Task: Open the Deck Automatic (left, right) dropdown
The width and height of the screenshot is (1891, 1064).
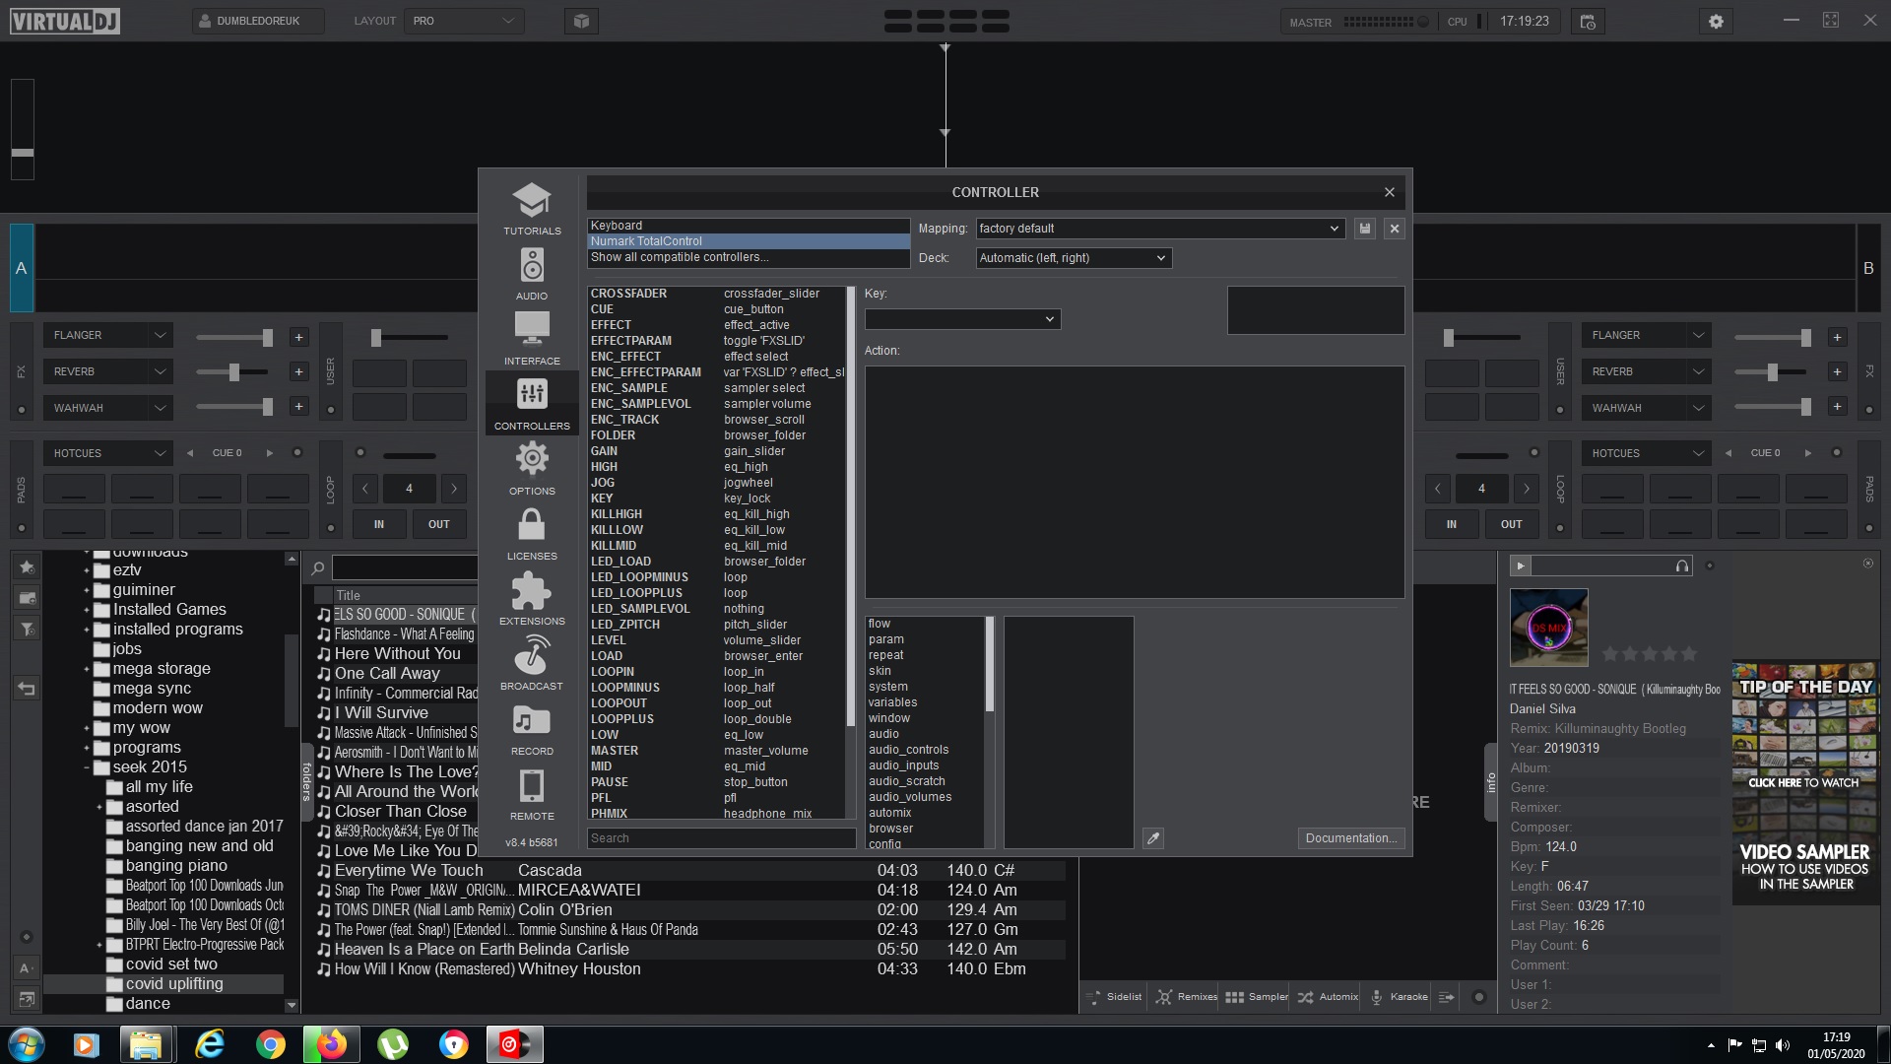Action: coord(1074,258)
